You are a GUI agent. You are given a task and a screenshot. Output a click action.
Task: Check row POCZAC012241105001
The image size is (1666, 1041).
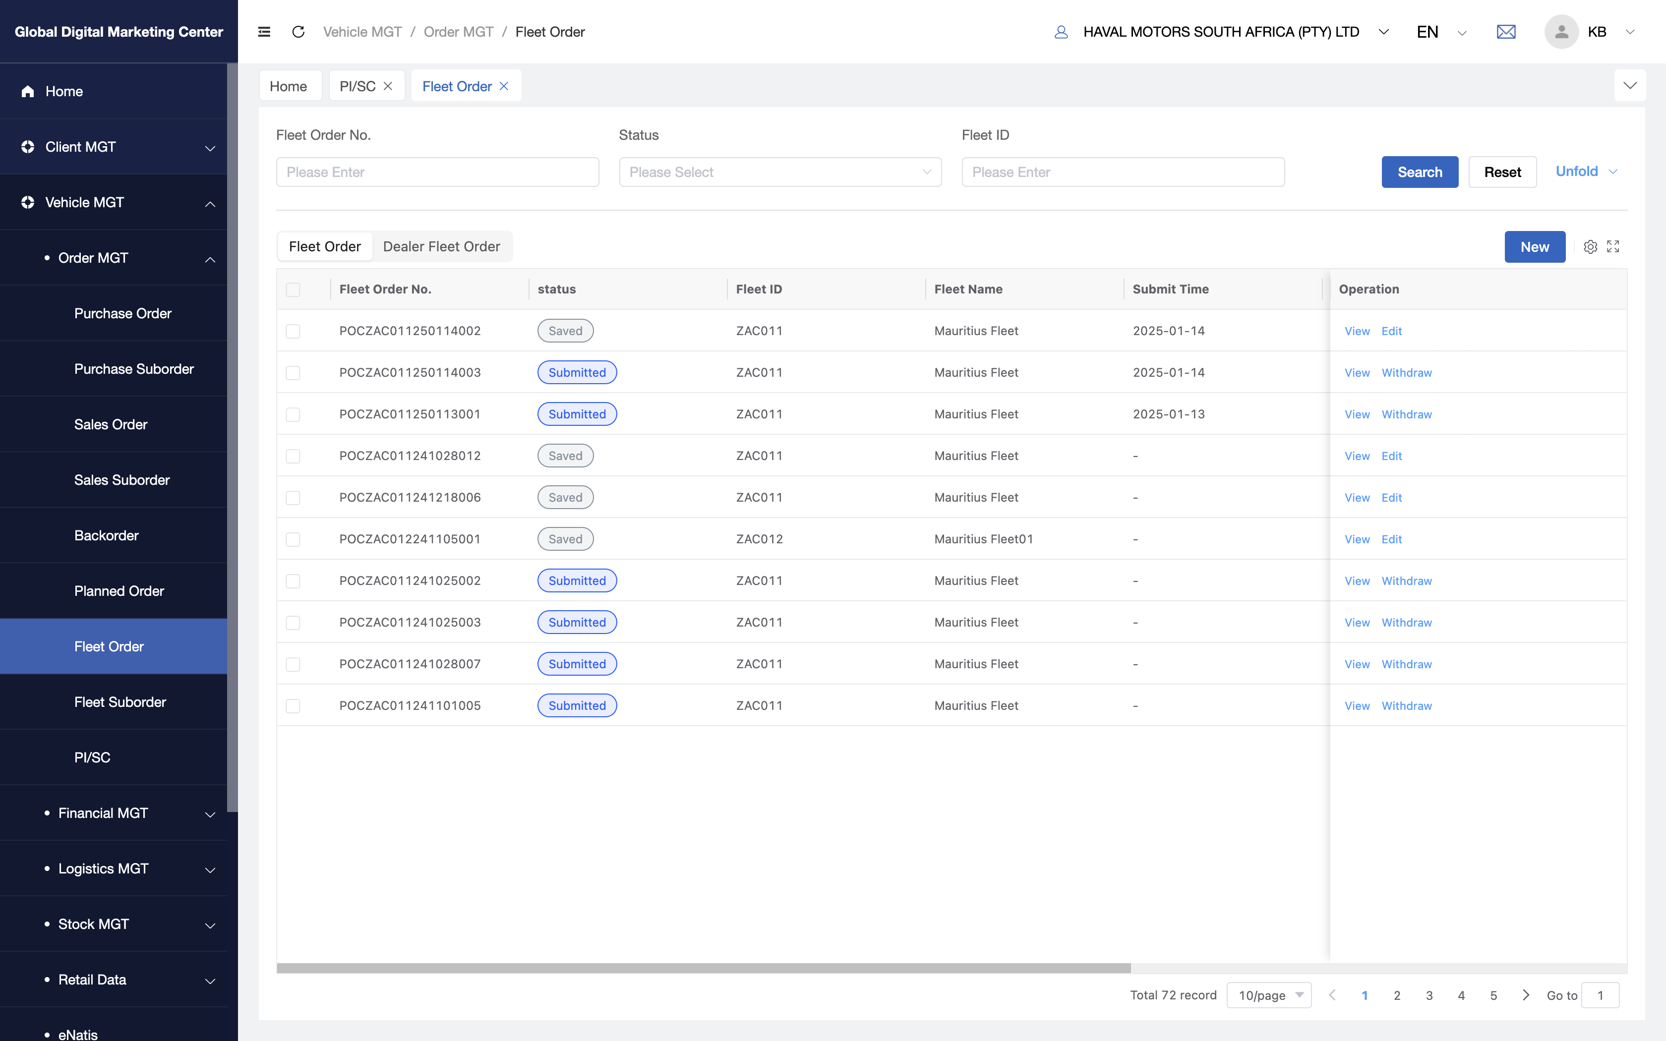pos(293,539)
